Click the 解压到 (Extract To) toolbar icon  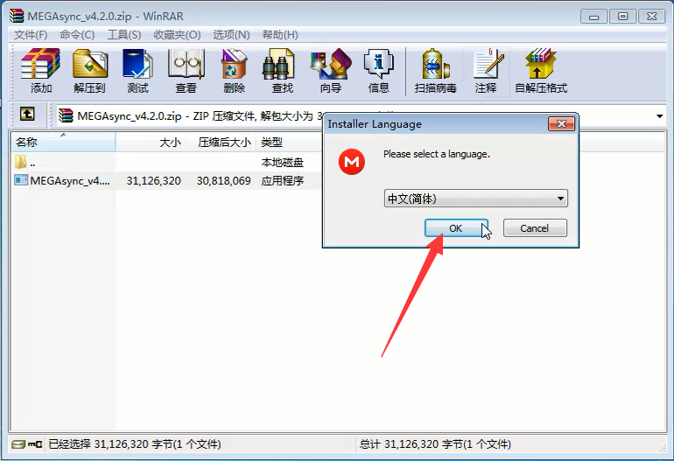point(89,65)
